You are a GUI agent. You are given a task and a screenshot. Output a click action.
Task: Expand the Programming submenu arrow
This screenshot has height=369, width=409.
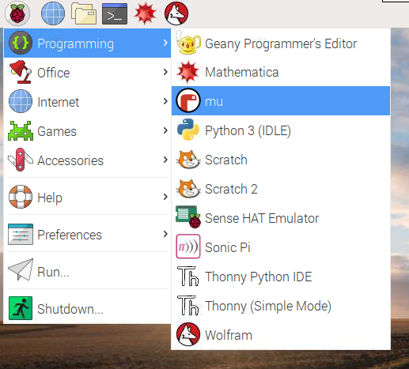(165, 43)
